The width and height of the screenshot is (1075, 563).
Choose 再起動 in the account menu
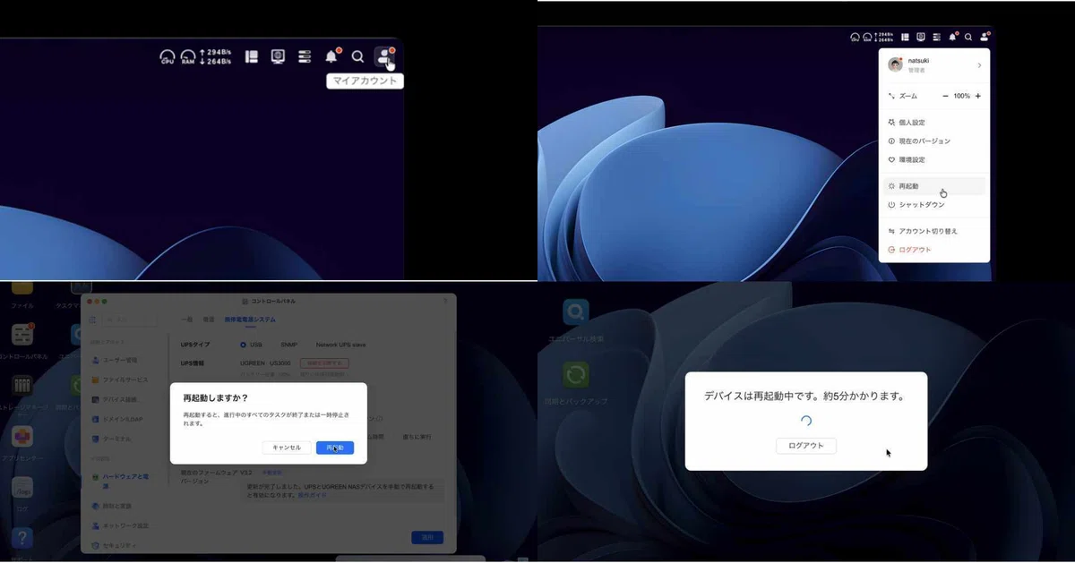click(933, 186)
